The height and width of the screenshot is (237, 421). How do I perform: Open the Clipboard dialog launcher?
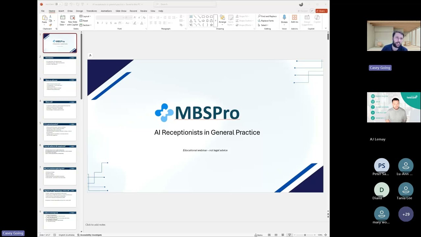click(56, 29)
